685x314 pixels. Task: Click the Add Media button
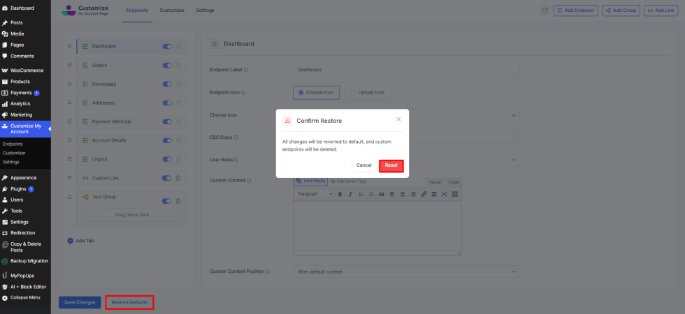(310, 181)
